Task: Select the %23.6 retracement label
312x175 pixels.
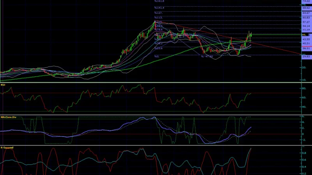Action: 158,48
